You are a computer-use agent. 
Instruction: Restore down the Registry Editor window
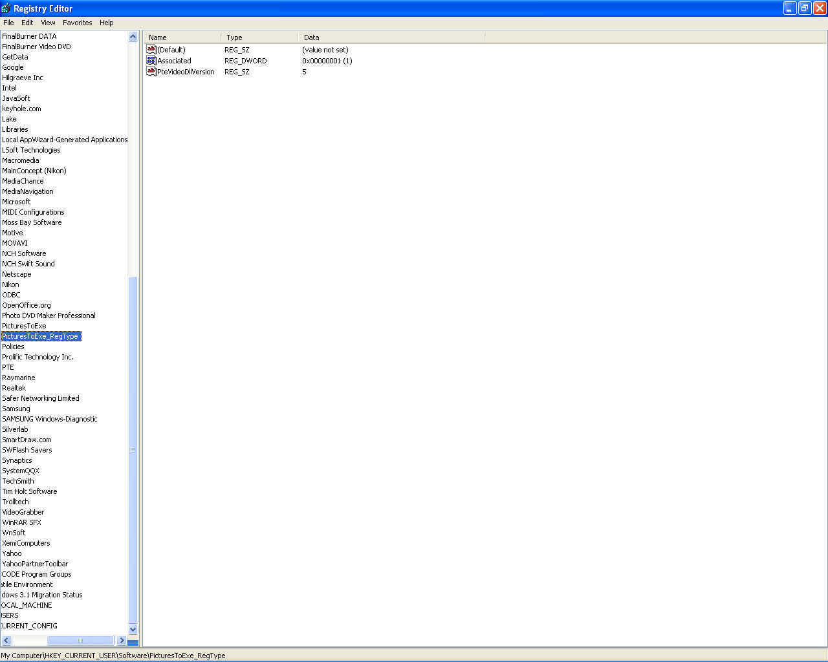pos(805,8)
